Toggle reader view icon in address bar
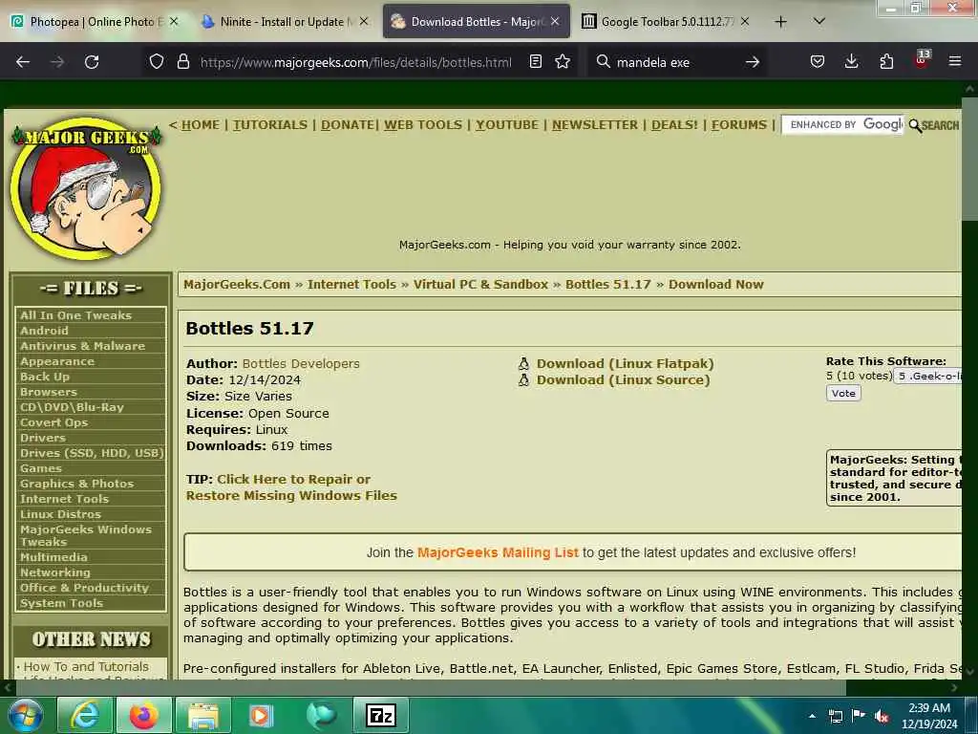 535,62
